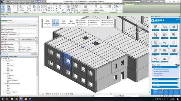This screenshot has width=181, height=101.
Task: Open Smart Assemblies tile in AGACAD dock
Action: (156, 36)
